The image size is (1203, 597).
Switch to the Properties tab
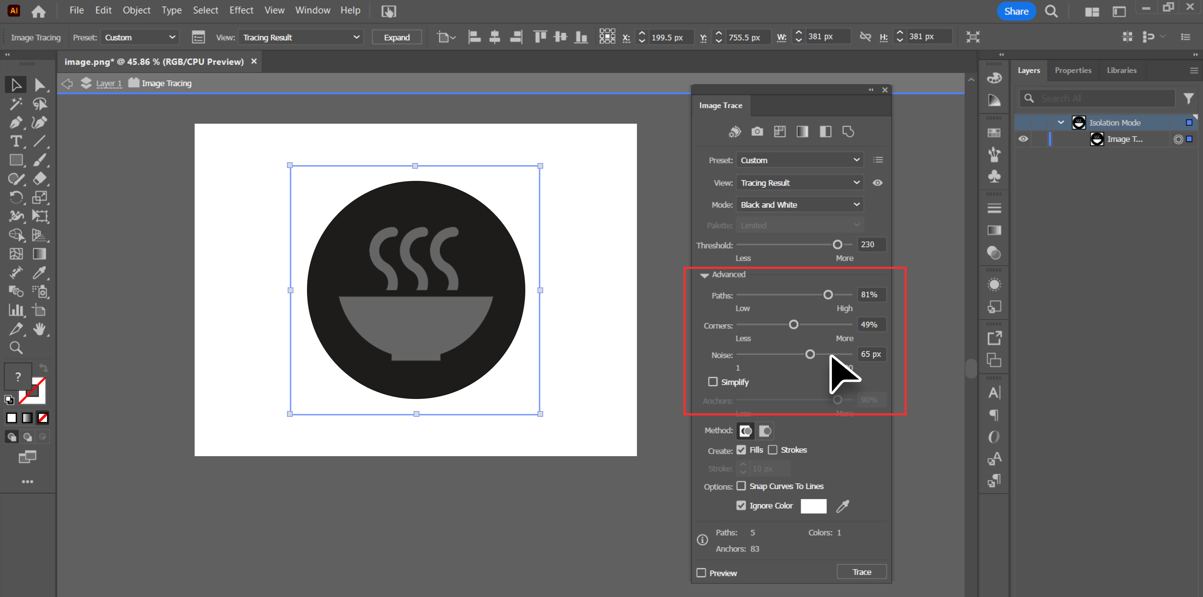point(1073,70)
